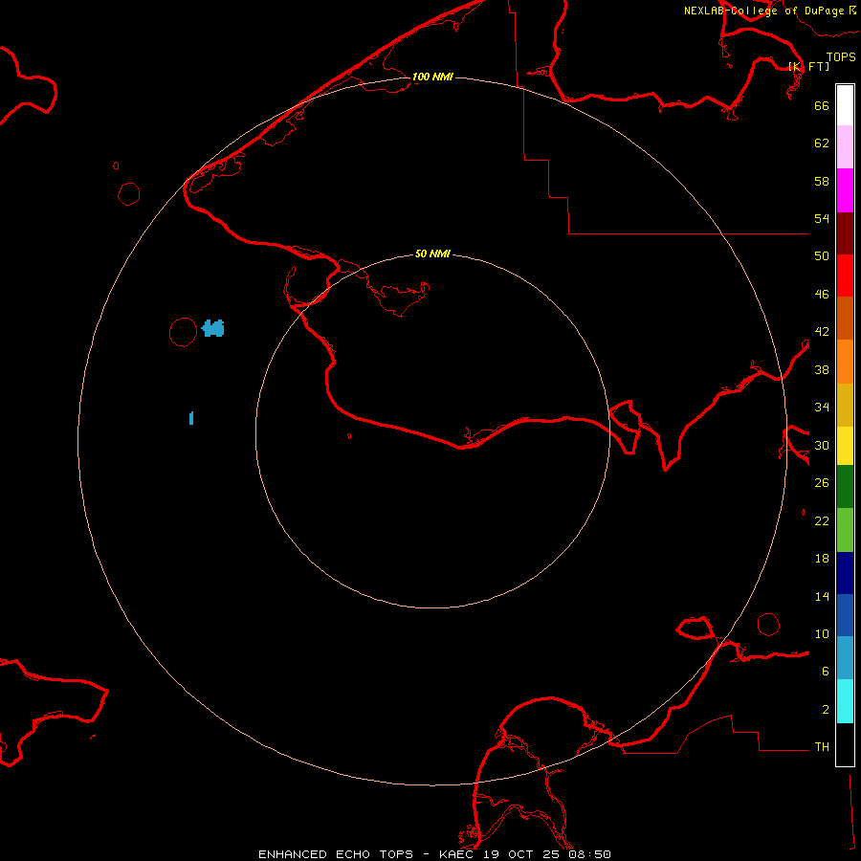
Task: Click the cyan legend color band
Action: pos(845,701)
